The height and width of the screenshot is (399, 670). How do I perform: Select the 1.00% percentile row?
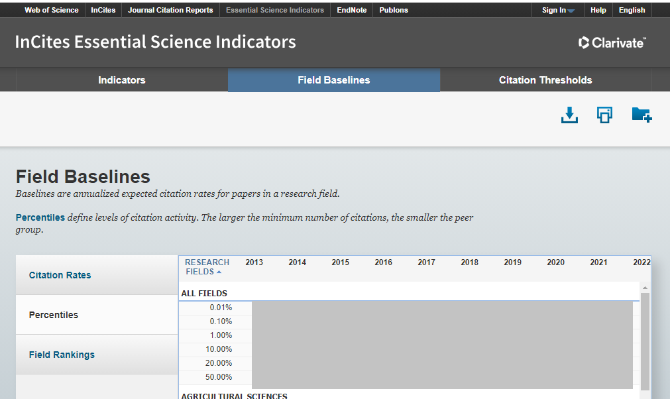409,335
